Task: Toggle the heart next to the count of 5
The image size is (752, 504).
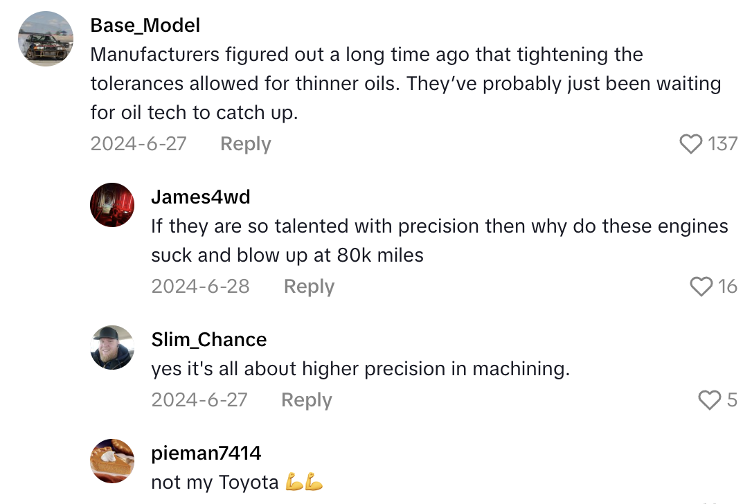Action: point(708,399)
